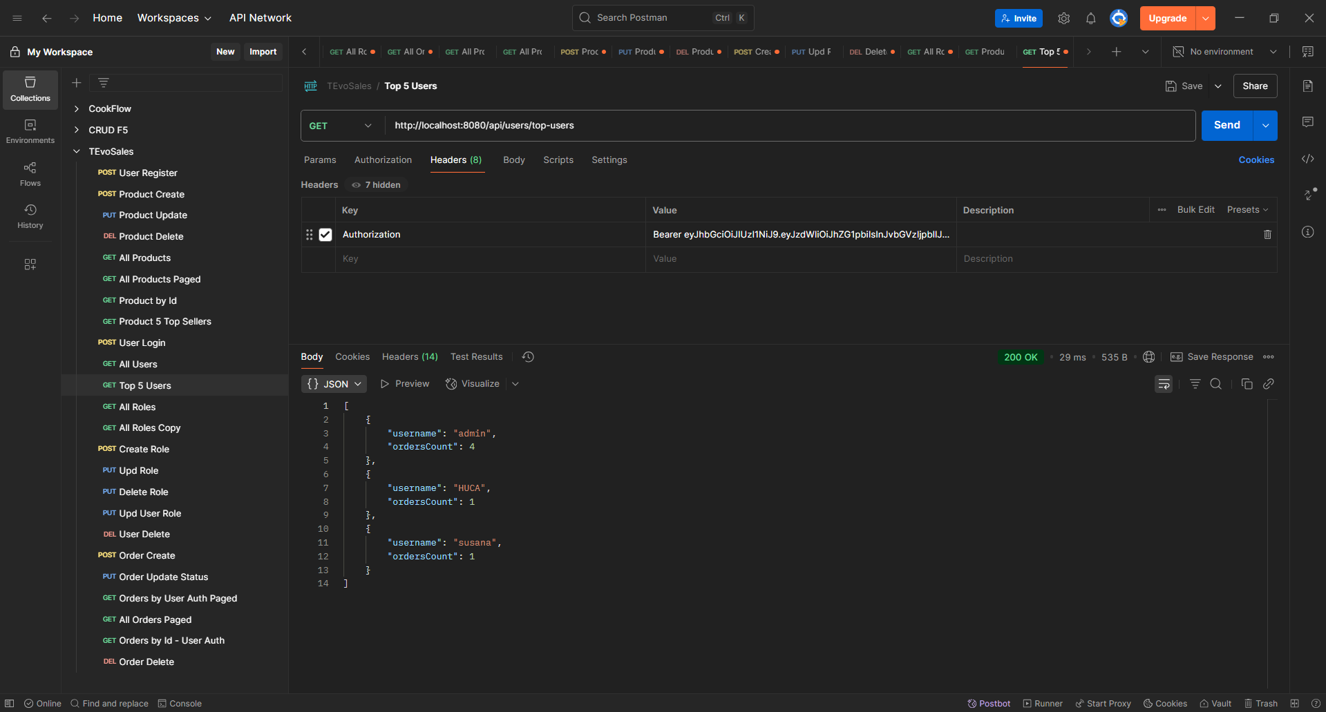Switch to the Settings tab
This screenshot has width=1326, height=712.
point(609,160)
